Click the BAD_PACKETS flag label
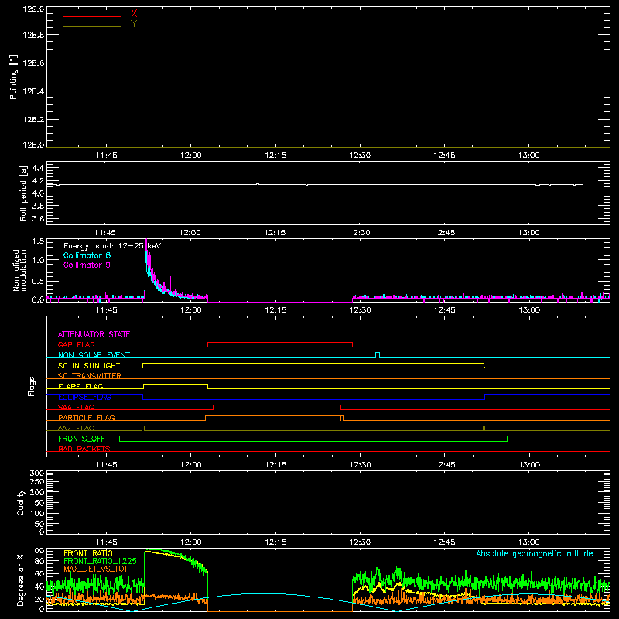This screenshot has height=619, width=619. coord(84,449)
